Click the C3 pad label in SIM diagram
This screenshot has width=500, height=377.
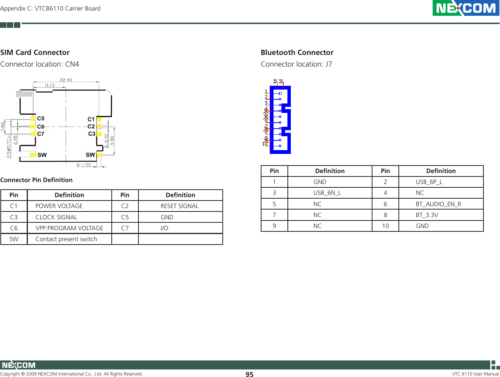[92, 134]
